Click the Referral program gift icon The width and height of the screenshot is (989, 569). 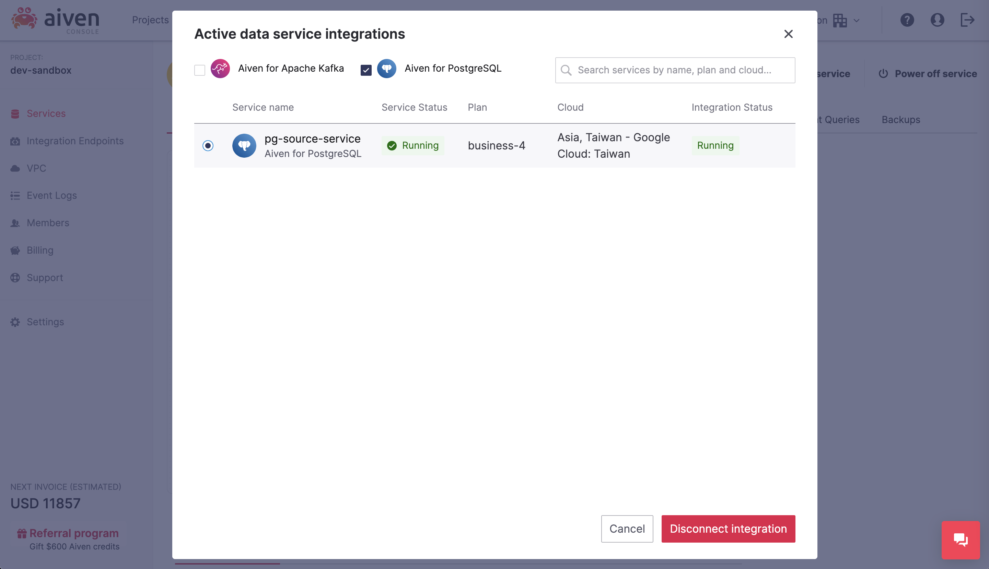[x=22, y=533]
